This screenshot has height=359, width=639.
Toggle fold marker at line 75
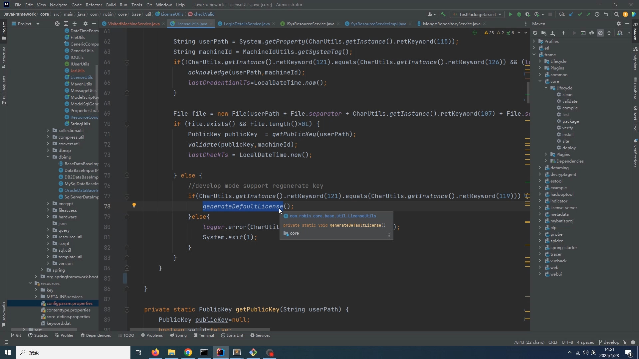click(127, 176)
